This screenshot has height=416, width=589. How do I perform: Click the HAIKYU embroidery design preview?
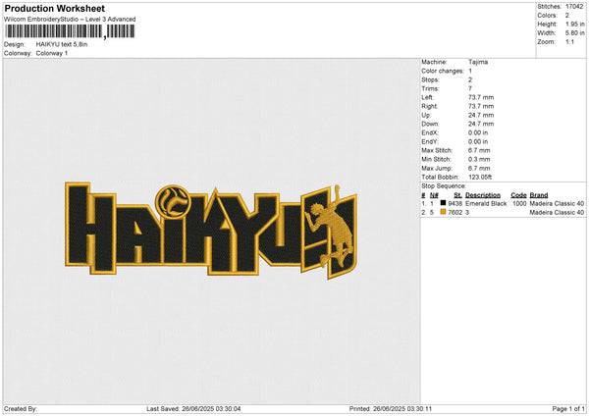[211, 231]
